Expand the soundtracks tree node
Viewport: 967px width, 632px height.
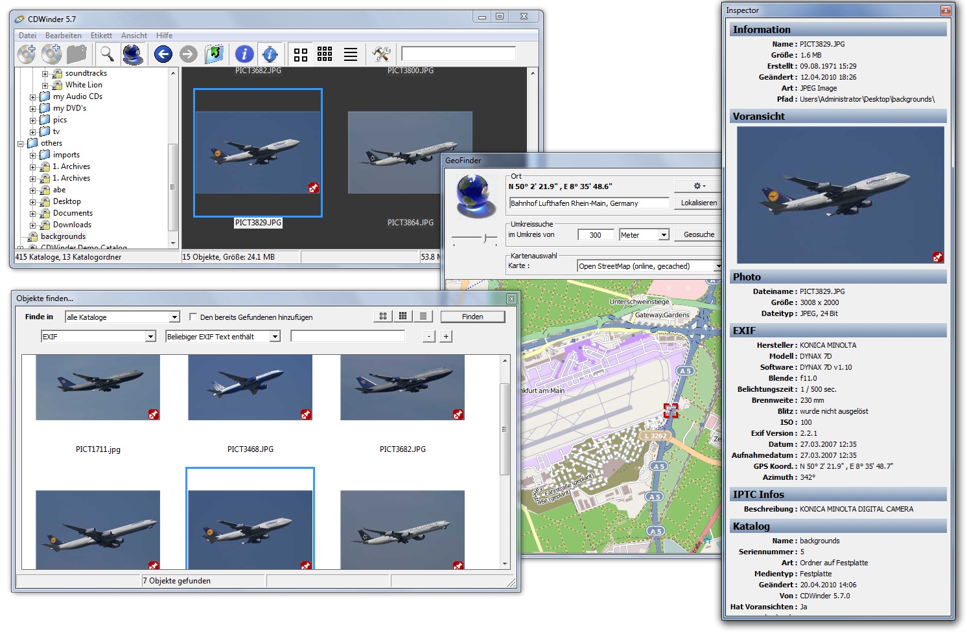[x=45, y=74]
